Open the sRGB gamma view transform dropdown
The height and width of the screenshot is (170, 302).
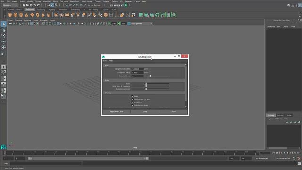142,23
